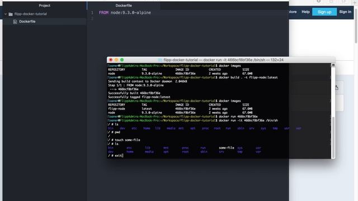Click 'Successfully tagged flipp-node:latest' line
Image resolution: width=358 pixels, height=201 pixels.
(139, 97)
